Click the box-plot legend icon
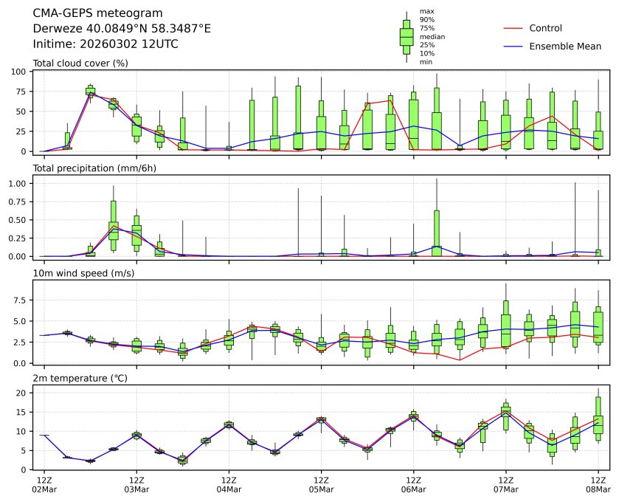Screen dimensions: 619x502 point(406,36)
